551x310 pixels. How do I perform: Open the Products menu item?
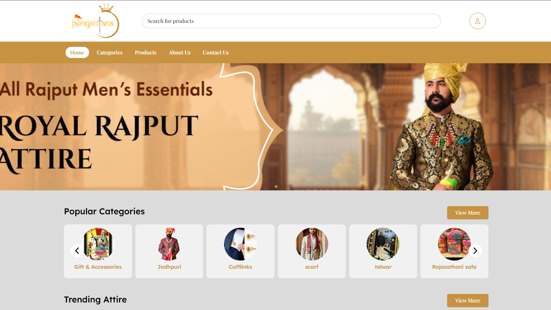coord(146,52)
